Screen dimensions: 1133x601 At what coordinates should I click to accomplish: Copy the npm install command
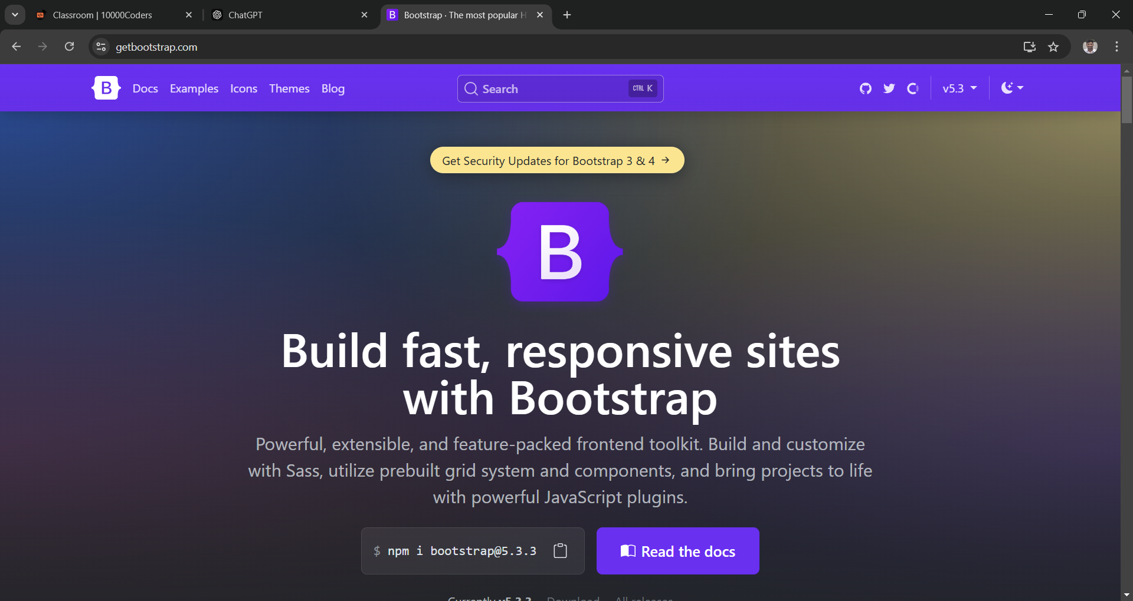point(560,551)
